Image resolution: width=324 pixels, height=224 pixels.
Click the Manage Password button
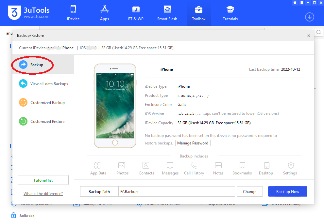[193, 143]
